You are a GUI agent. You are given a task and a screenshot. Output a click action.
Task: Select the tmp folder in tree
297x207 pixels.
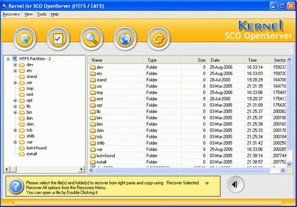pos(30,88)
